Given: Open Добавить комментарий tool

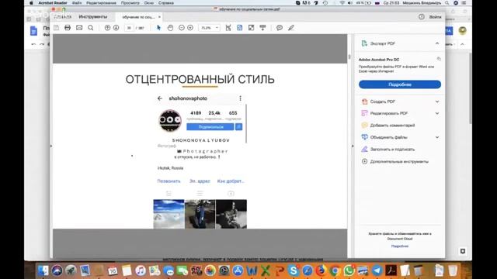Looking at the screenshot, I should click(x=392, y=126).
